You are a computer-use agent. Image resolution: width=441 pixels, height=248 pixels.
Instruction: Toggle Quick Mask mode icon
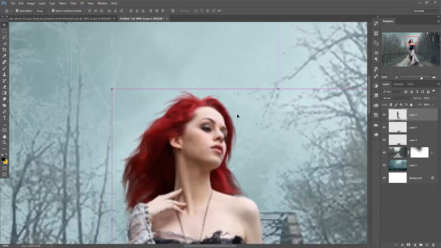[x=4, y=168]
